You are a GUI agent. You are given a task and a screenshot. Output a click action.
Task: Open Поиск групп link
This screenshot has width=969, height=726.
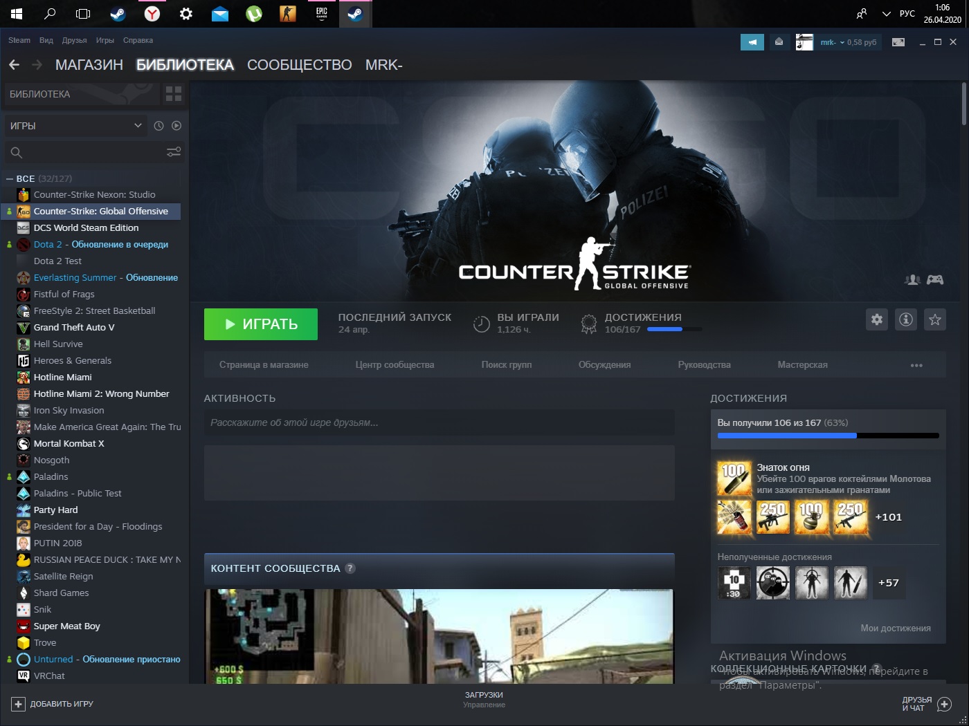(507, 365)
